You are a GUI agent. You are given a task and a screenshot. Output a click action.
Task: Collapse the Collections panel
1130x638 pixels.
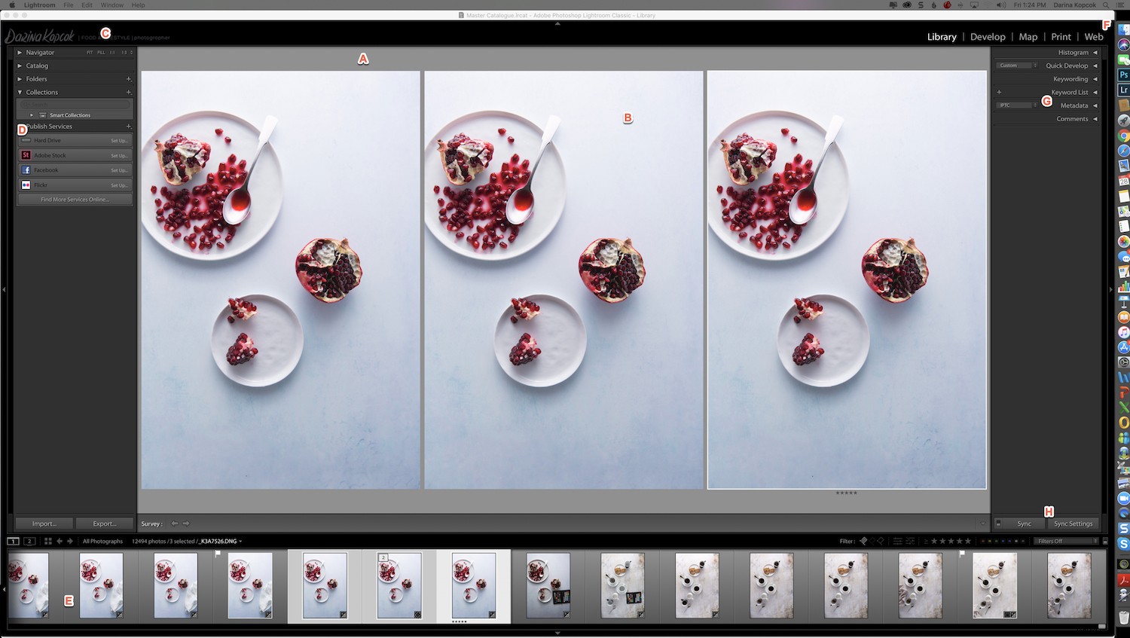[x=20, y=92]
